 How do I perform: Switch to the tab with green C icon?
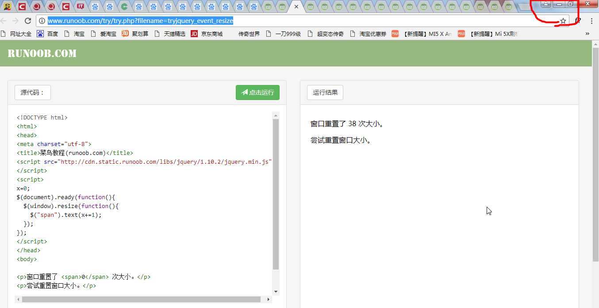point(125,7)
